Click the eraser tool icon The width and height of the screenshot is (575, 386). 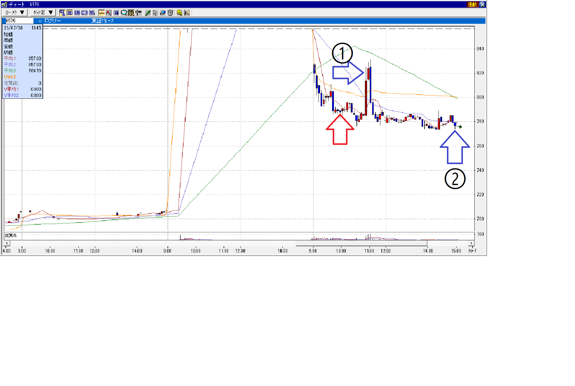[163, 13]
